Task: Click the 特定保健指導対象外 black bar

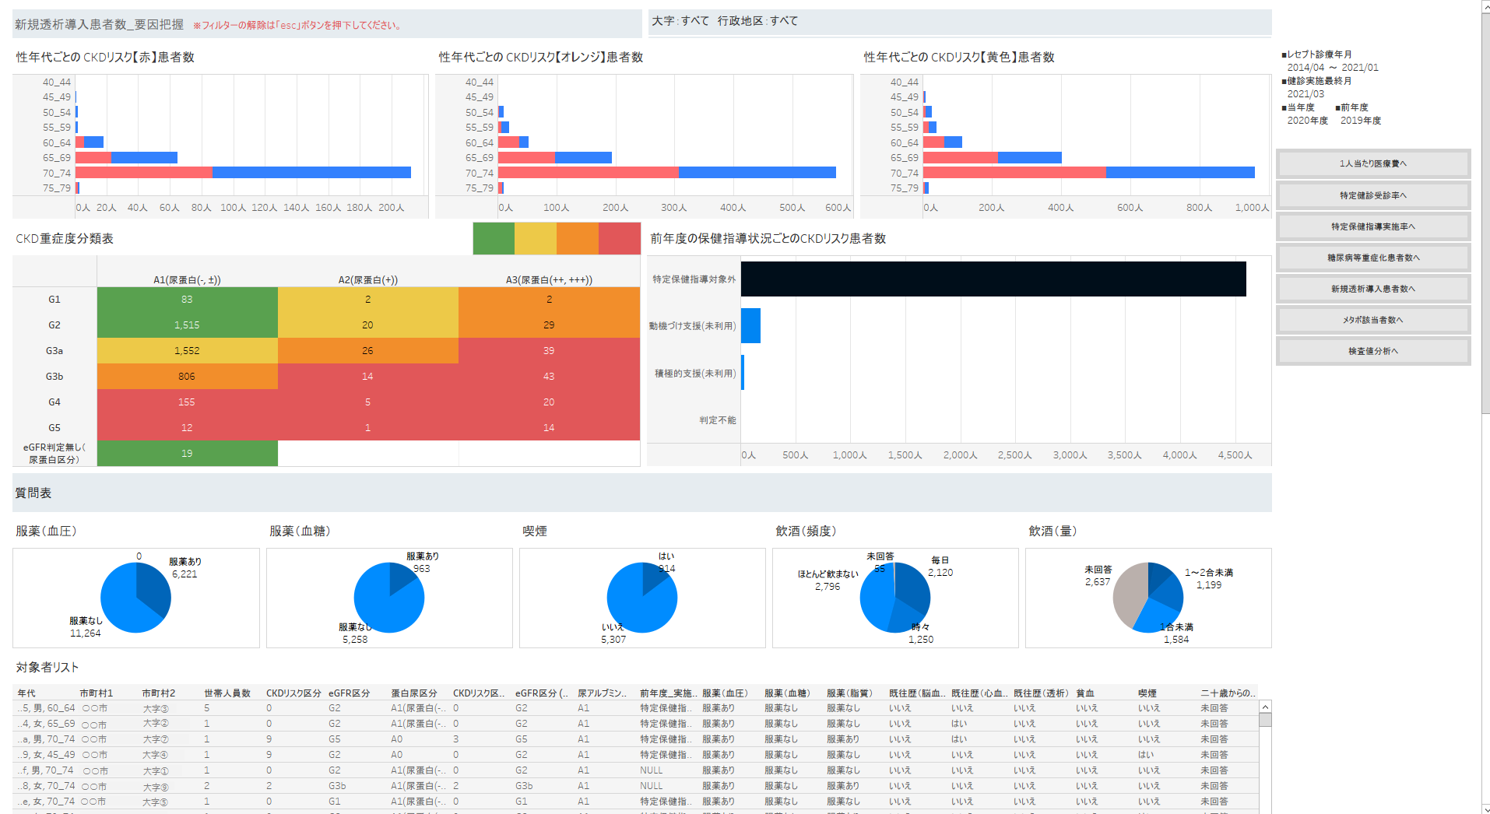Action: [x=989, y=279]
